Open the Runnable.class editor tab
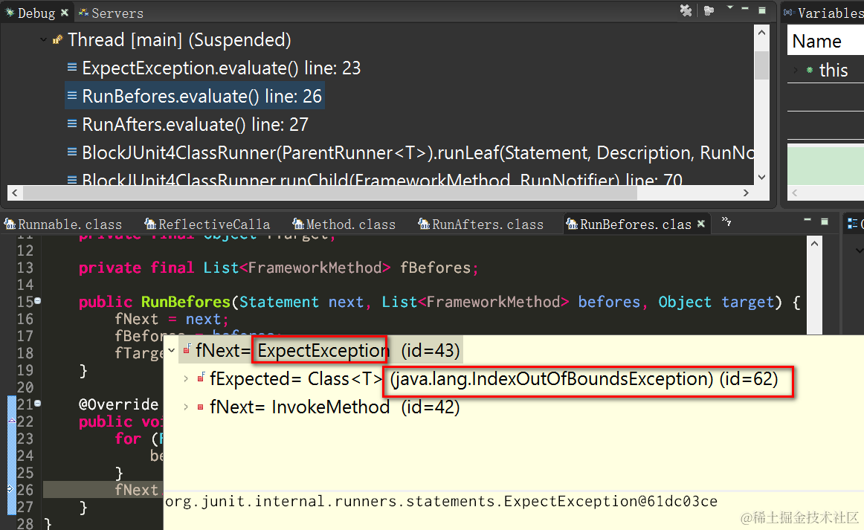 62,224
